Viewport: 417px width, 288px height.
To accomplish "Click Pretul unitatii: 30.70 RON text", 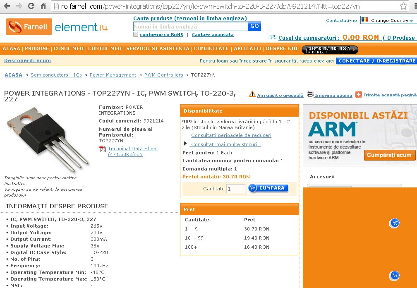I will 216,177.
